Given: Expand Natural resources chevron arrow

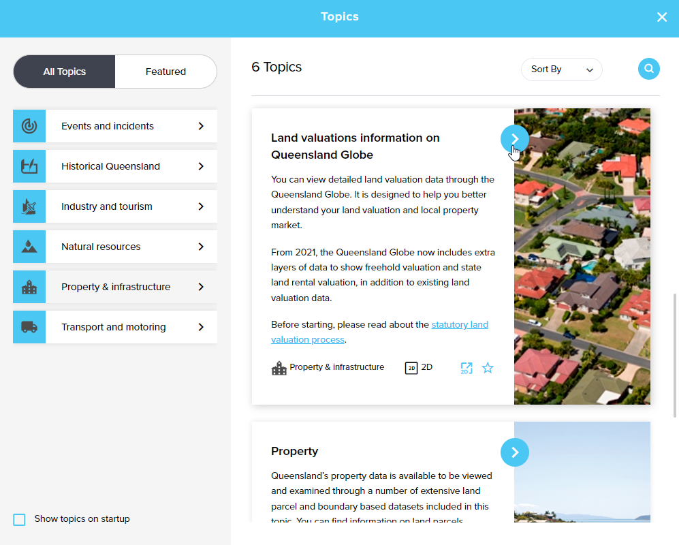Looking at the screenshot, I should pyautogui.click(x=201, y=247).
